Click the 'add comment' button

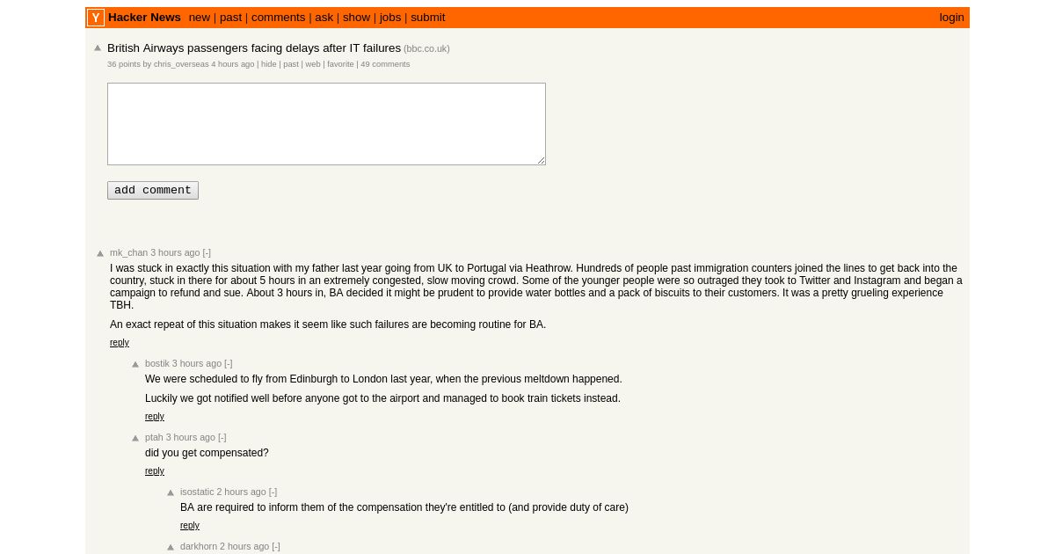(x=153, y=190)
